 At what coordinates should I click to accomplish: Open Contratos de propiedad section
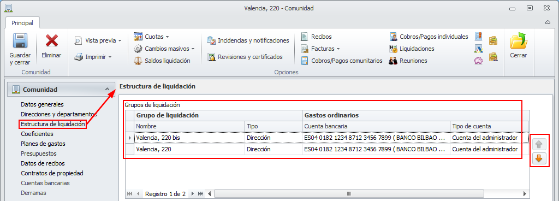52,173
